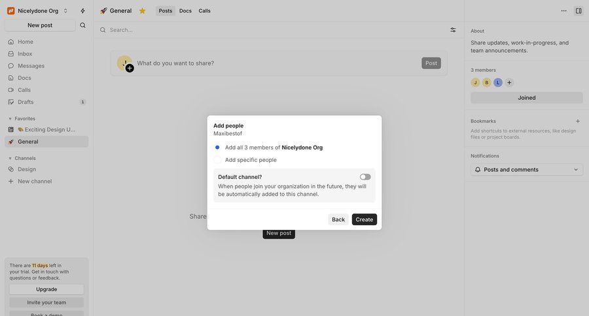The image size is (589, 316).
Task: Click the Create button
Action: coord(365,219)
